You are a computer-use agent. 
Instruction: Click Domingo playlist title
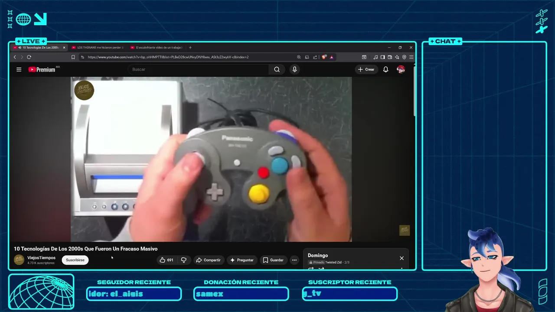(x=318, y=256)
